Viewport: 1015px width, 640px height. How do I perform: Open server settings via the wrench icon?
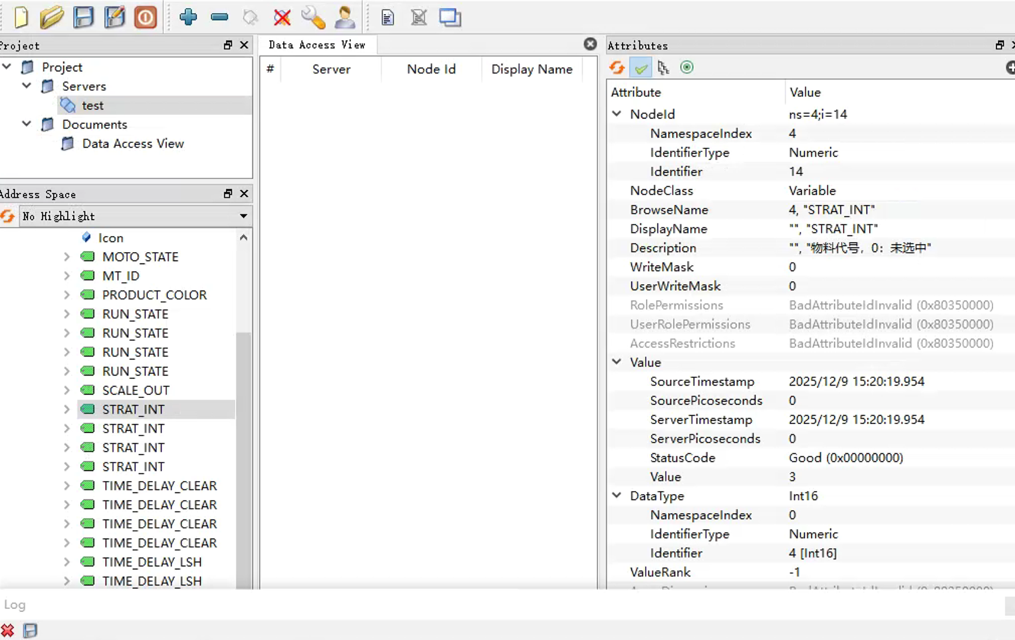[313, 17]
